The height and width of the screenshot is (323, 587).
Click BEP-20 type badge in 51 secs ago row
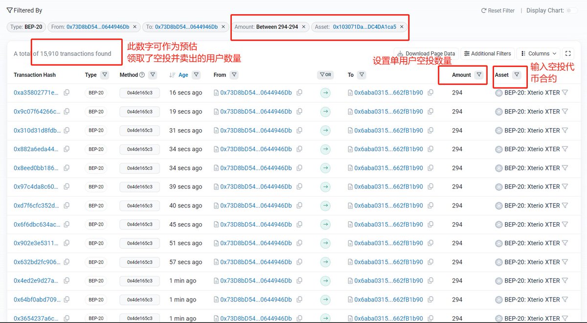coord(96,243)
